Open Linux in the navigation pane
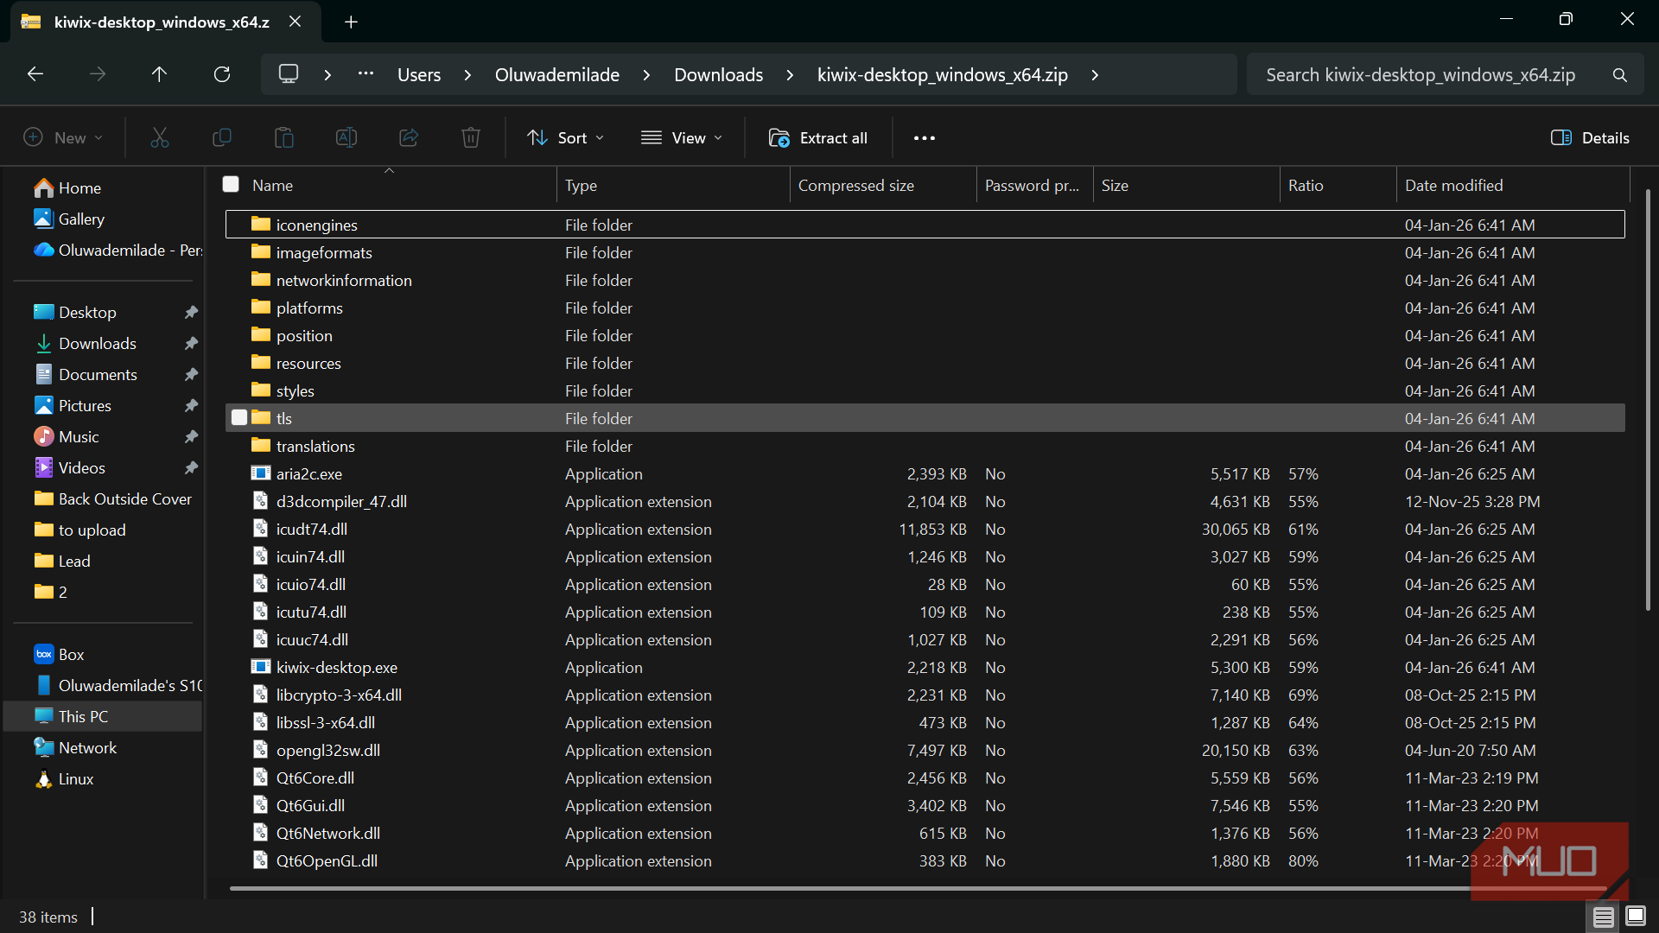The width and height of the screenshot is (1659, 933). 76,778
